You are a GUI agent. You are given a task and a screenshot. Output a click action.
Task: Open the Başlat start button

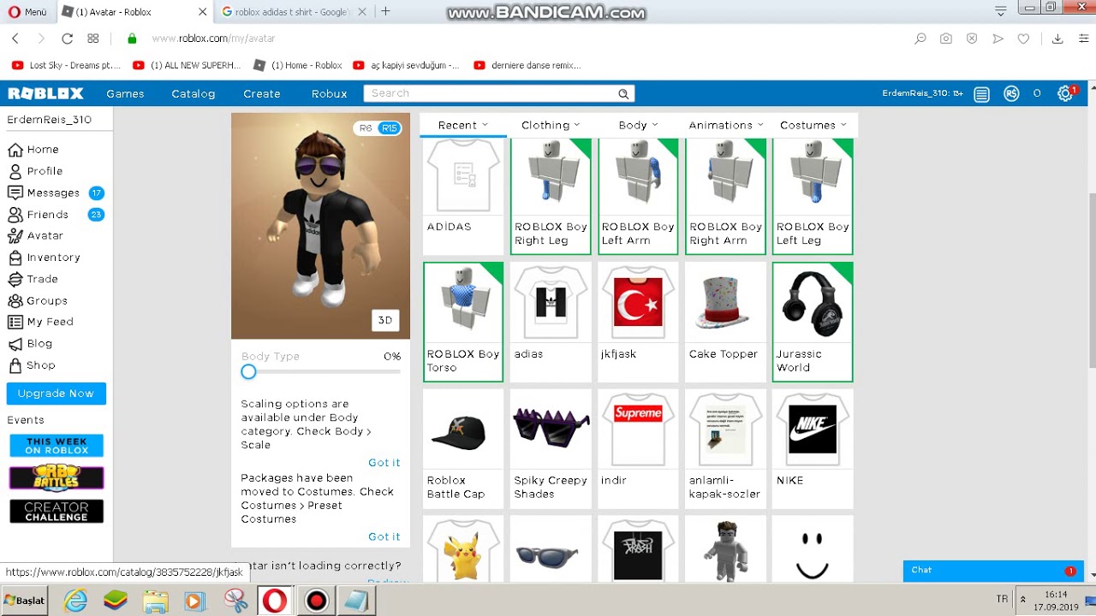click(x=24, y=601)
